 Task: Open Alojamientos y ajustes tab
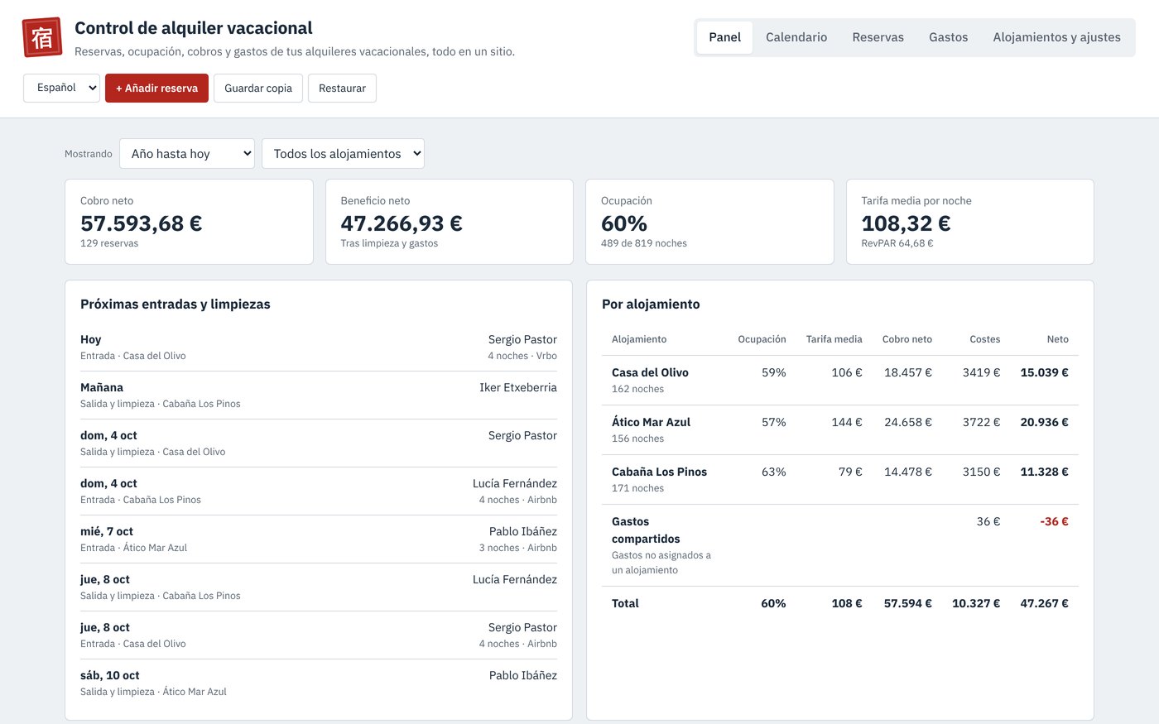[1056, 37]
